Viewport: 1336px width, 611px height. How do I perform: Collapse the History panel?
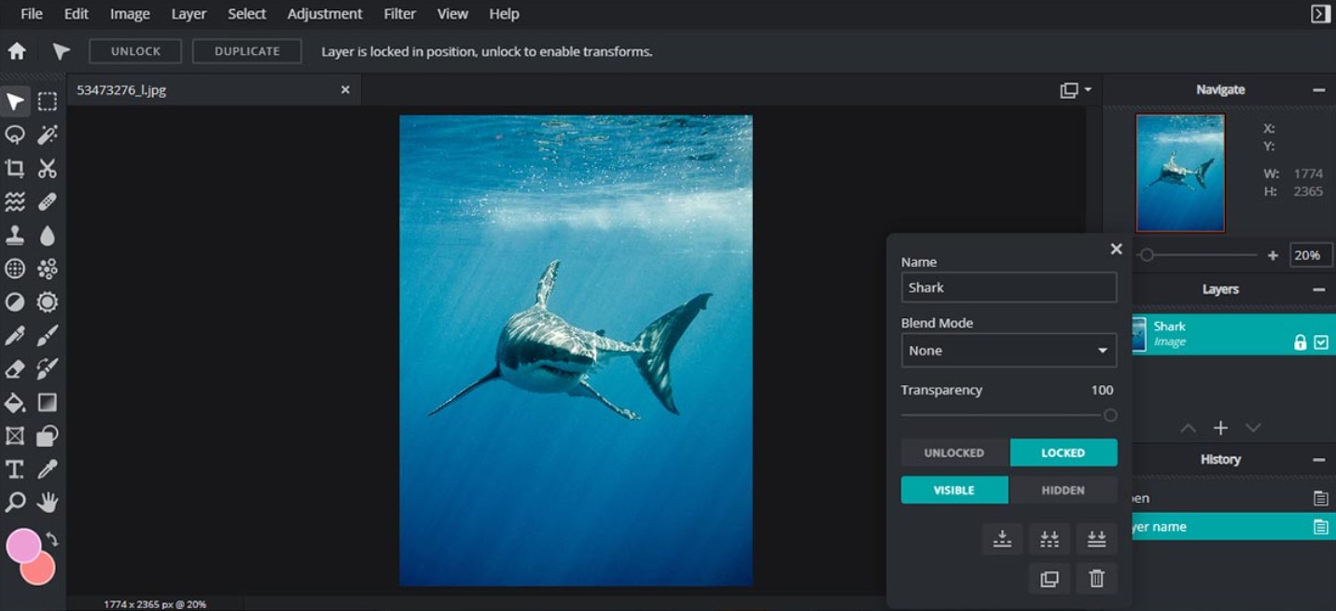click(x=1318, y=459)
